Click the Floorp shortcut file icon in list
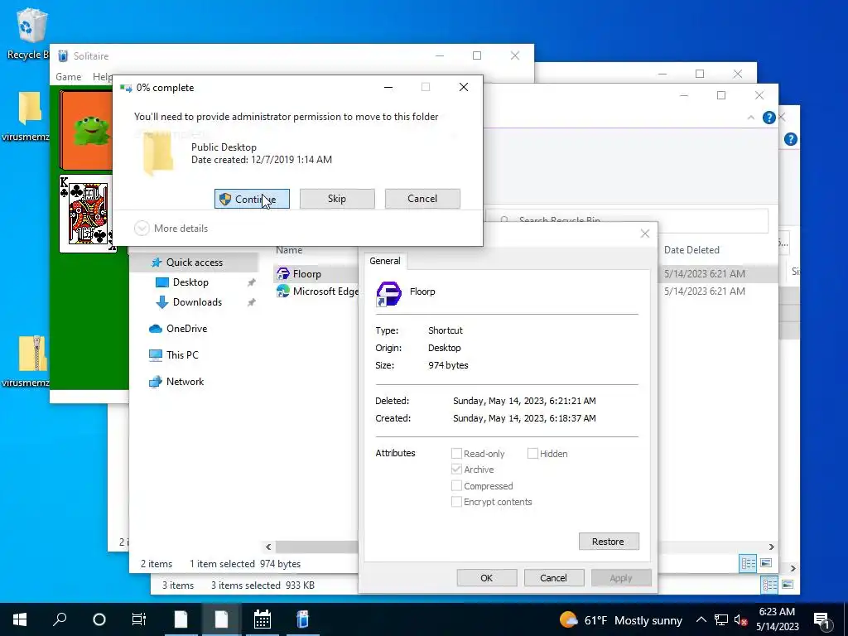Screen dimensions: 848x636 (283, 274)
